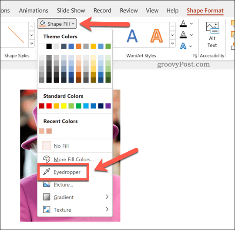Switch to the Review tab
The image size is (235, 230).
point(129,10)
